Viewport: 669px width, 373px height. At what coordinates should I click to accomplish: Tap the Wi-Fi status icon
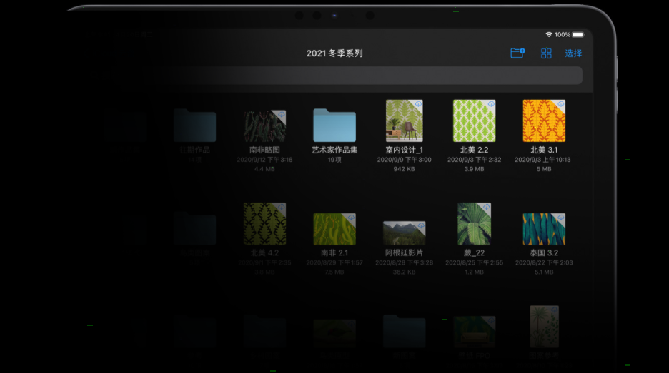coord(548,34)
